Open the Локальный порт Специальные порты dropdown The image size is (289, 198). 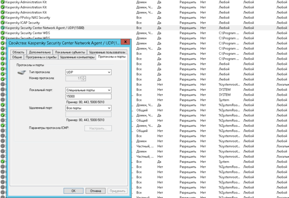[89, 90]
